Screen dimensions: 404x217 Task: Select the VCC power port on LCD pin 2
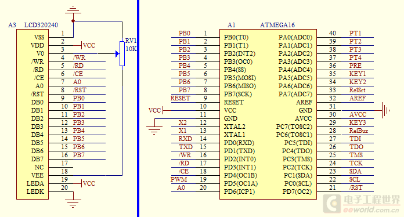pos(88,46)
